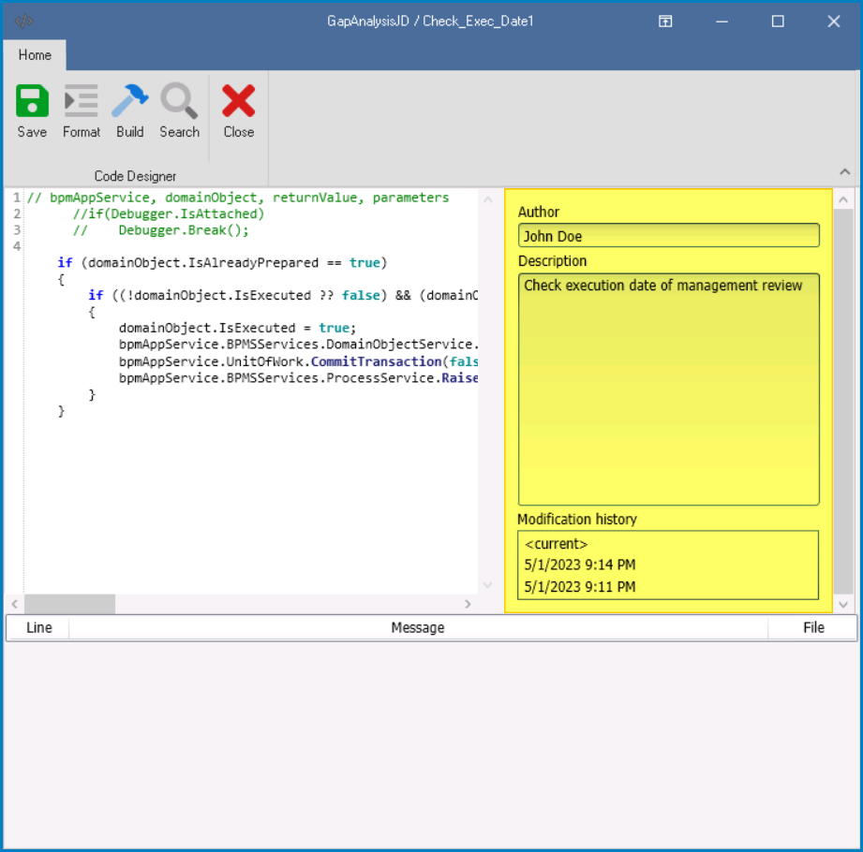Image resolution: width=863 pixels, height=852 pixels.
Task: Select <current> in modification history
Action: 557,544
